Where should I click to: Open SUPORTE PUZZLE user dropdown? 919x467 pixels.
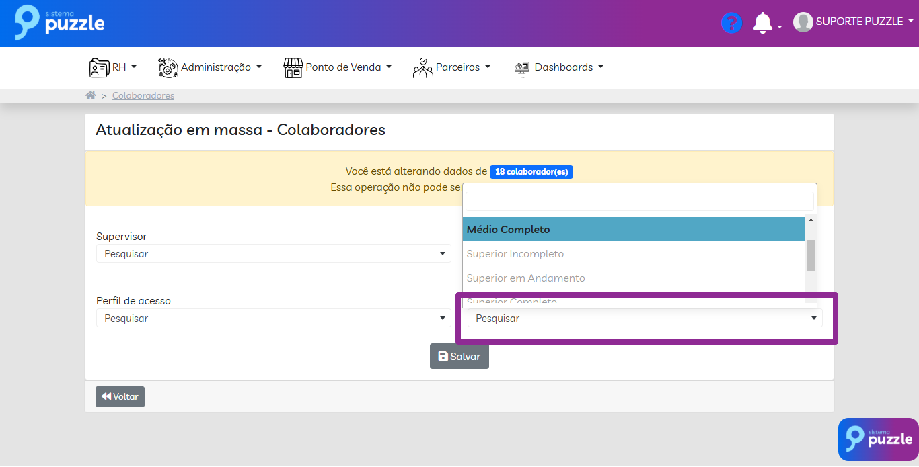[864, 22]
